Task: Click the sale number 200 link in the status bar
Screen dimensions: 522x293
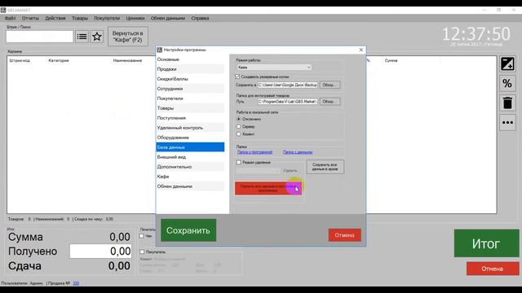Action: coord(76,283)
